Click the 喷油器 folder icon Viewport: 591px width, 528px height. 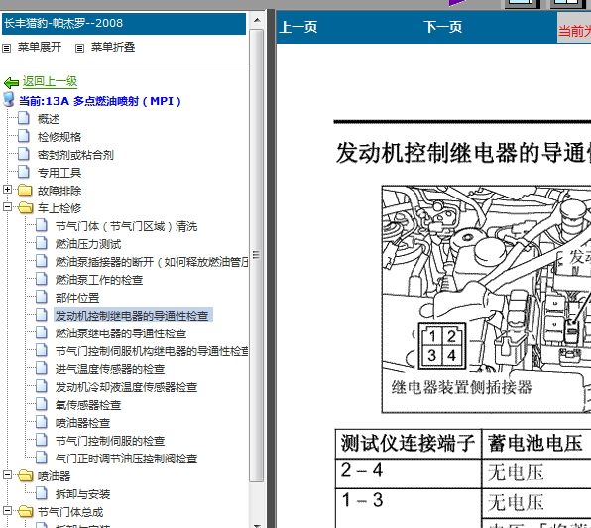25,475
